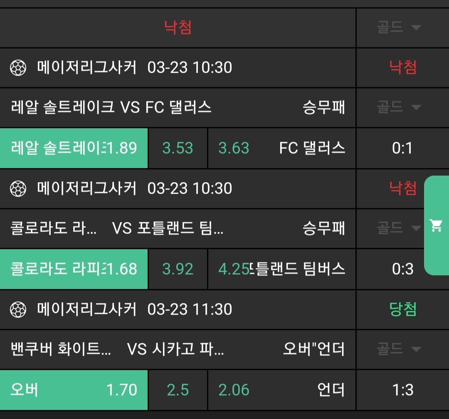Click the soccer ball icon for the Vancouver match
The image size is (449, 419).
(x=18, y=309)
